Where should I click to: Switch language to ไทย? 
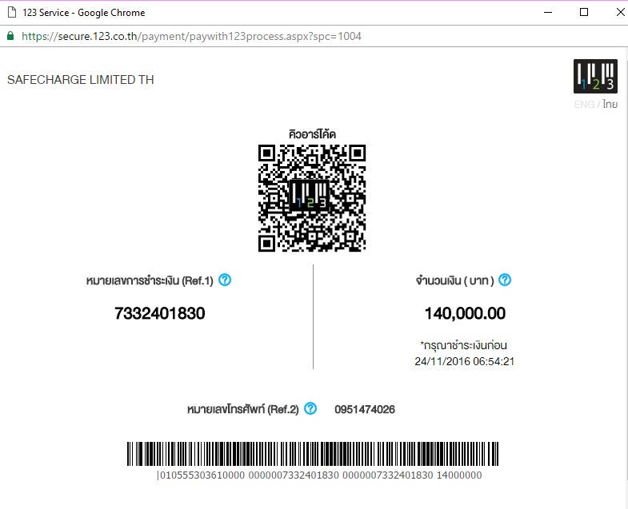[x=610, y=104]
